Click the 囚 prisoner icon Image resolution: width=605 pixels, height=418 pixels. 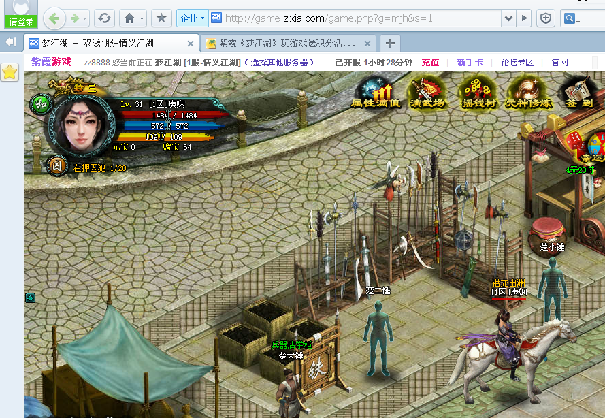[56, 166]
